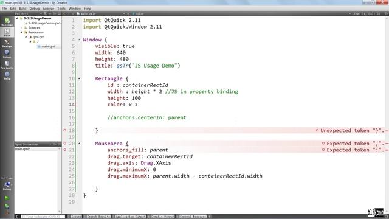Click the split editor icon at toolbar right
Image resolution: width=389 pixels, height=219 pixels.
pyautogui.click(x=387, y=13)
